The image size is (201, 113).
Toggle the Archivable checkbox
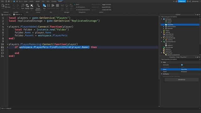click(182, 65)
